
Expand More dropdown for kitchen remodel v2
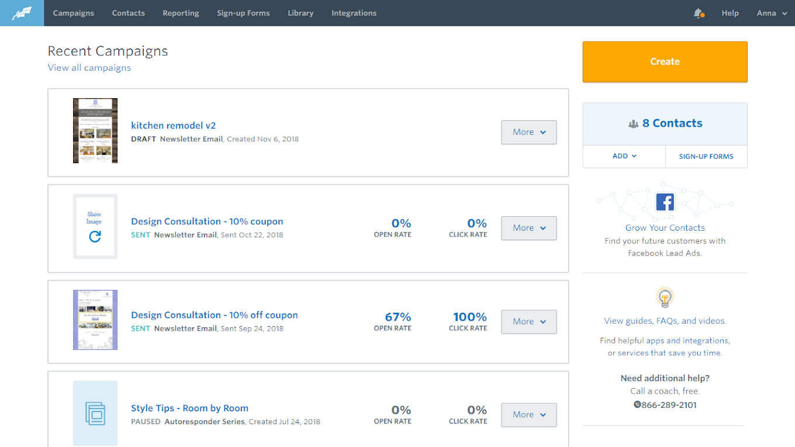[528, 132]
